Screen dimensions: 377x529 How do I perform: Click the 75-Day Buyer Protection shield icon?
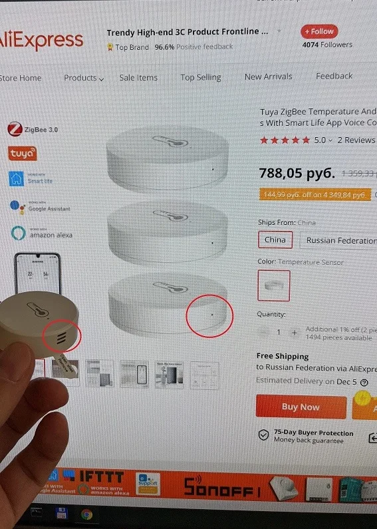pos(263,435)
